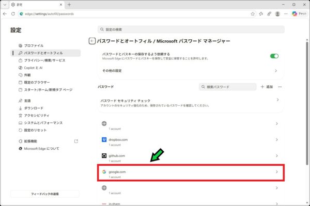Viewport: 310px width, 206px height.
Task: Click the share or collections icon in toolbar
Action: pos(269,14)
